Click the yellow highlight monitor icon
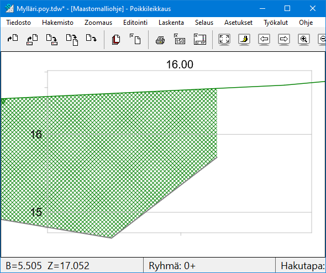 [244, 39]
